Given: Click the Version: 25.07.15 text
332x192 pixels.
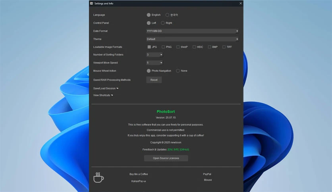Looking at the screenshot, I should pyautogui.click(x=166, y=117).
